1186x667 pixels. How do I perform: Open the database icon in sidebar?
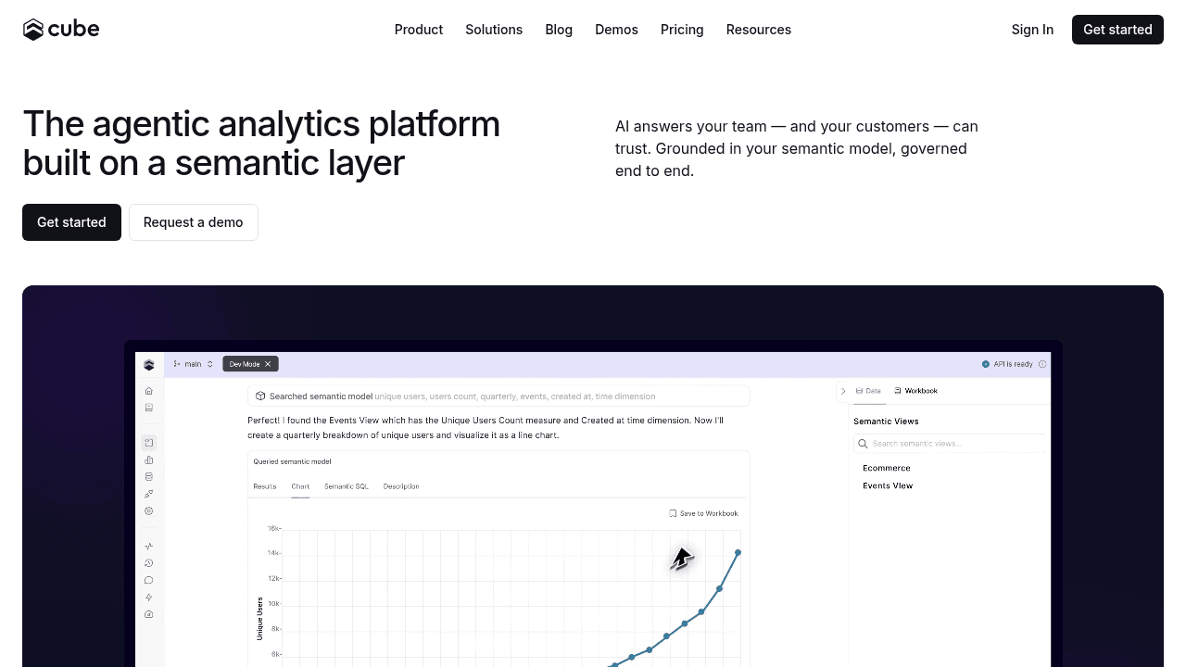pyautogui.click(x=149, y=477)
